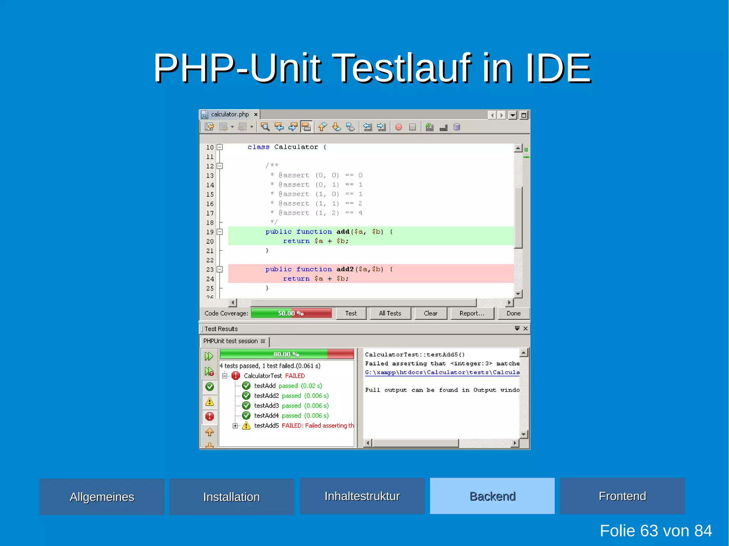The image size is (729, 546).
Task: Click the editor horizontal scrollbar
Action: coord(363,303)
